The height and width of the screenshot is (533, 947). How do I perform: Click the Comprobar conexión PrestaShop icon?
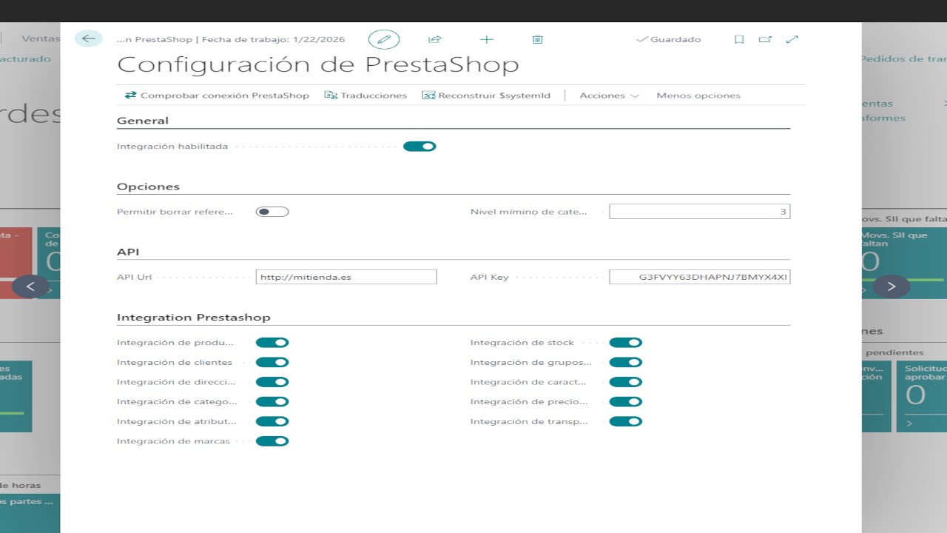coord(129,95)
